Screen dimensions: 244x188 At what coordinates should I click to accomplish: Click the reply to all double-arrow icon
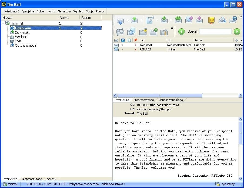click(178, 20)
